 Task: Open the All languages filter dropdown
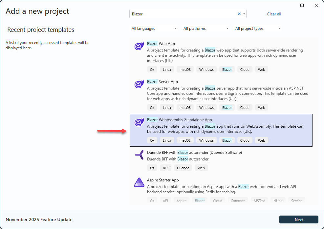[x=154, y=29]
